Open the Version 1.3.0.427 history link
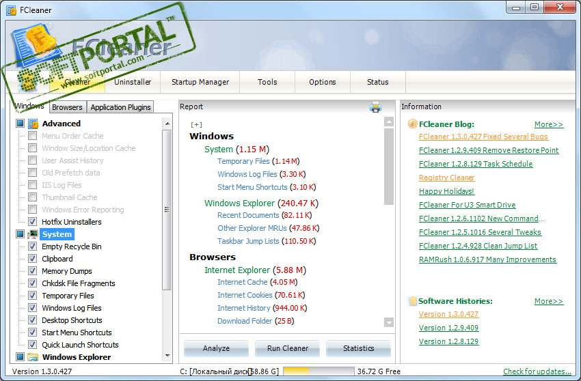Image resolution: width=581 pixels, height=381 pixels. click(448, 314)
